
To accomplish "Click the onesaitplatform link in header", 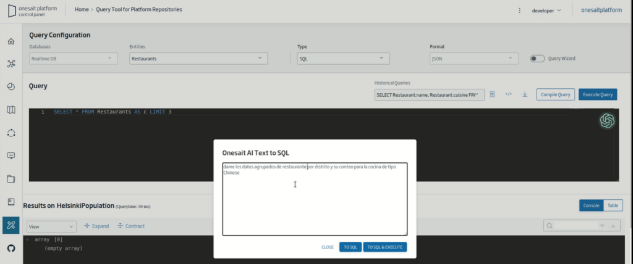I will pyautogui.click(x=601, y=10).
